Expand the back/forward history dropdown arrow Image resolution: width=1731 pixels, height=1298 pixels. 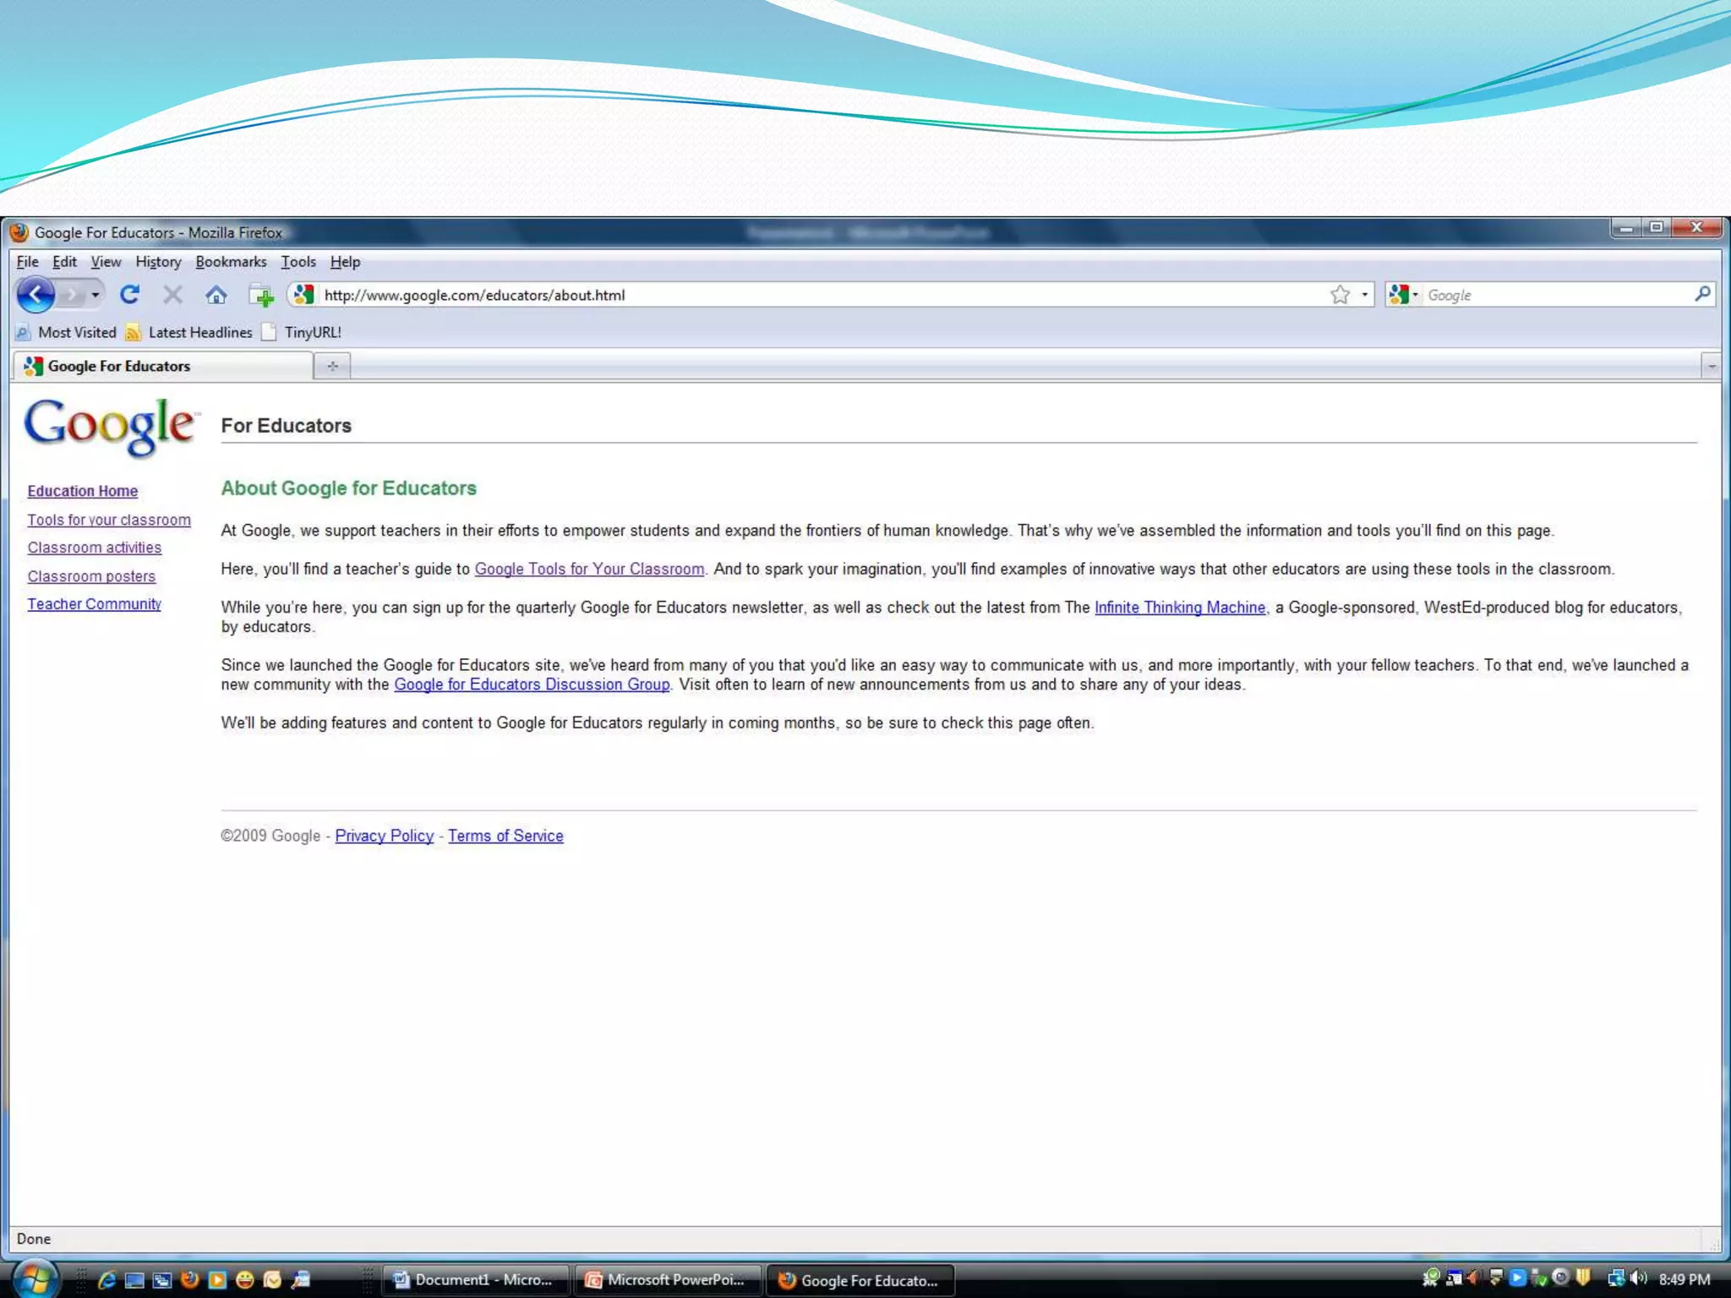pos(96,295)
